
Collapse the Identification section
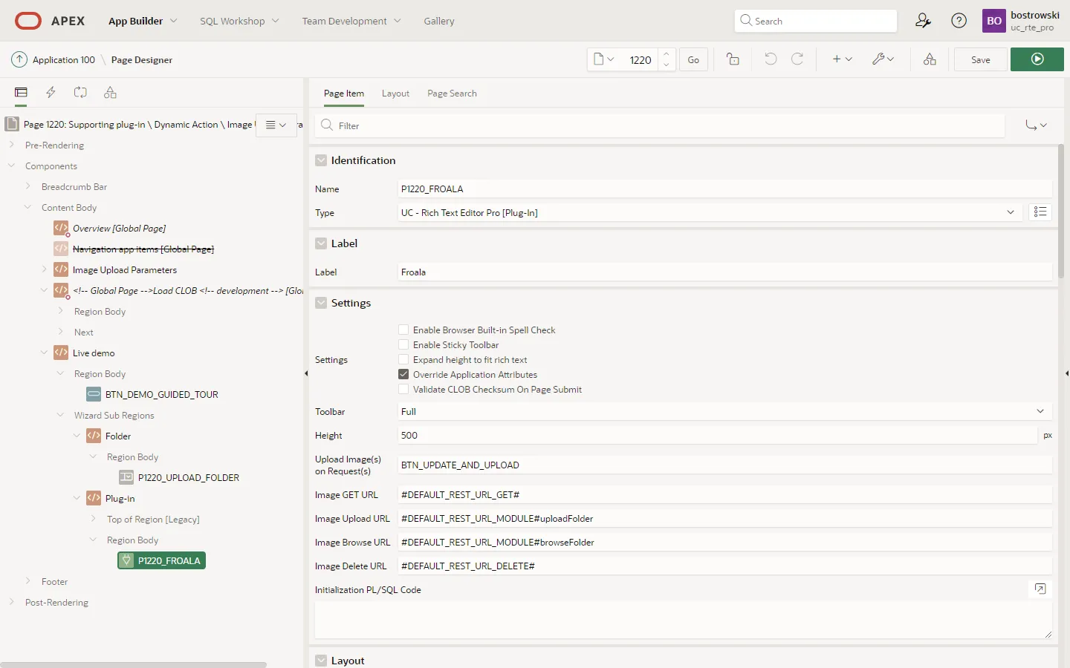[321, 160]
